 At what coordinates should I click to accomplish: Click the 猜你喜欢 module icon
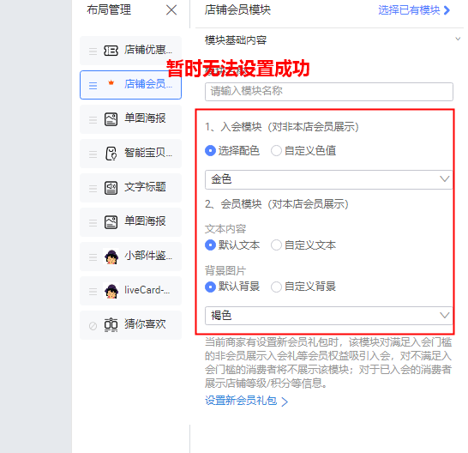(111, 325)
